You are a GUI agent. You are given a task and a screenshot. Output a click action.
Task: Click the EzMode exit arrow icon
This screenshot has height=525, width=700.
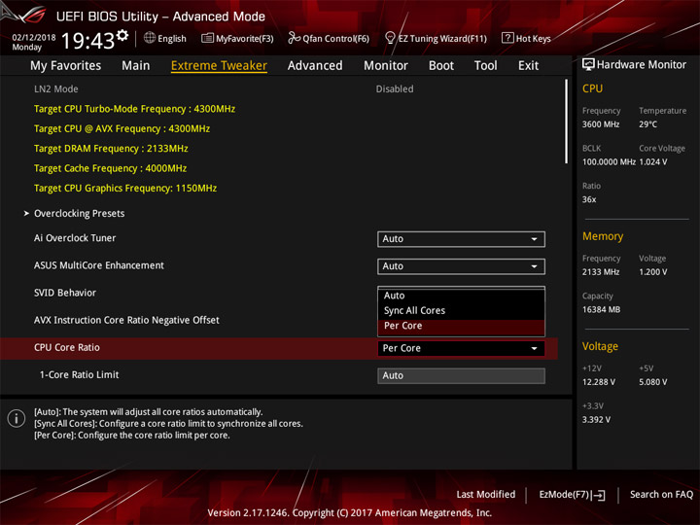(599, 495)
